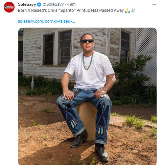Click the SoleSavy display name
161x165 pixels.
coord(27,4)
